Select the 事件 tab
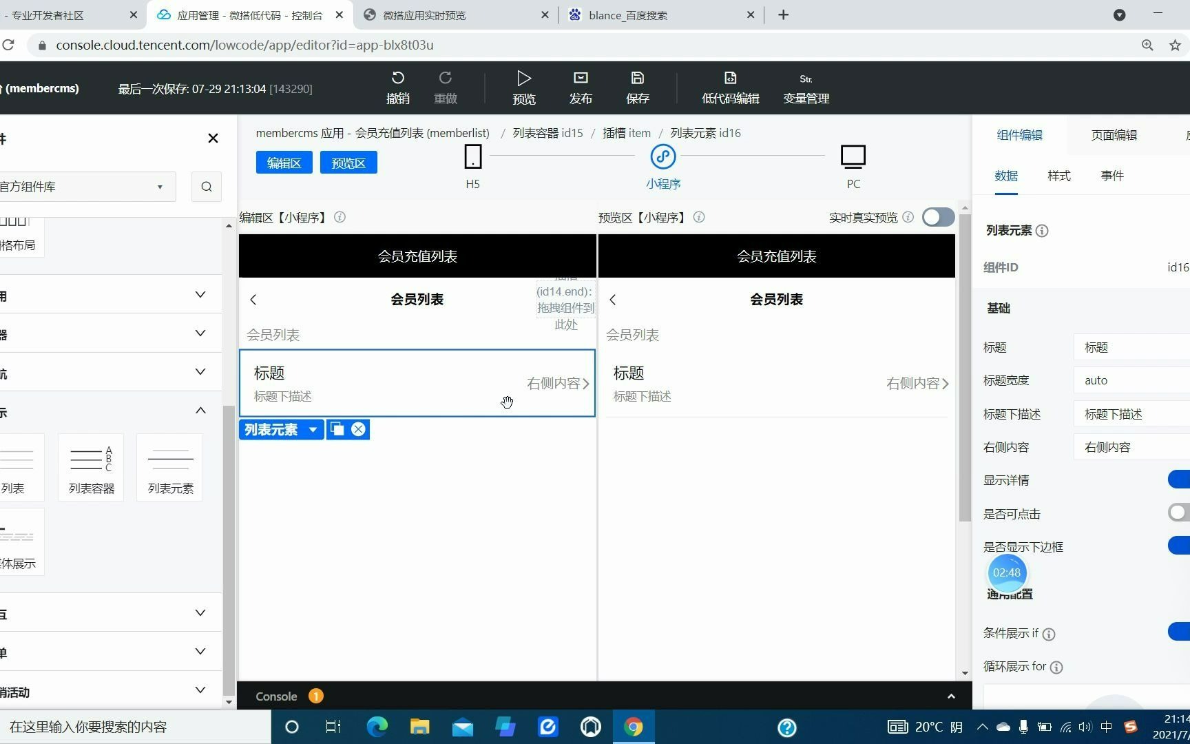This screenshot has width=1190, height=744. [x=1112, y=176]
